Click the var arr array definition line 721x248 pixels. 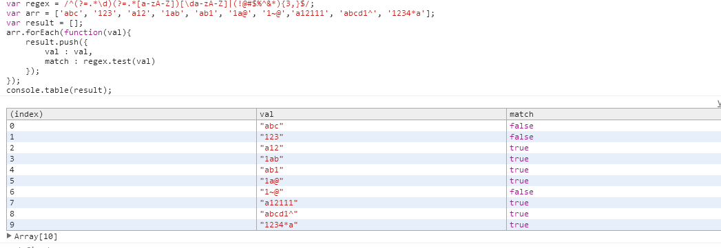[x=220, y=13]
